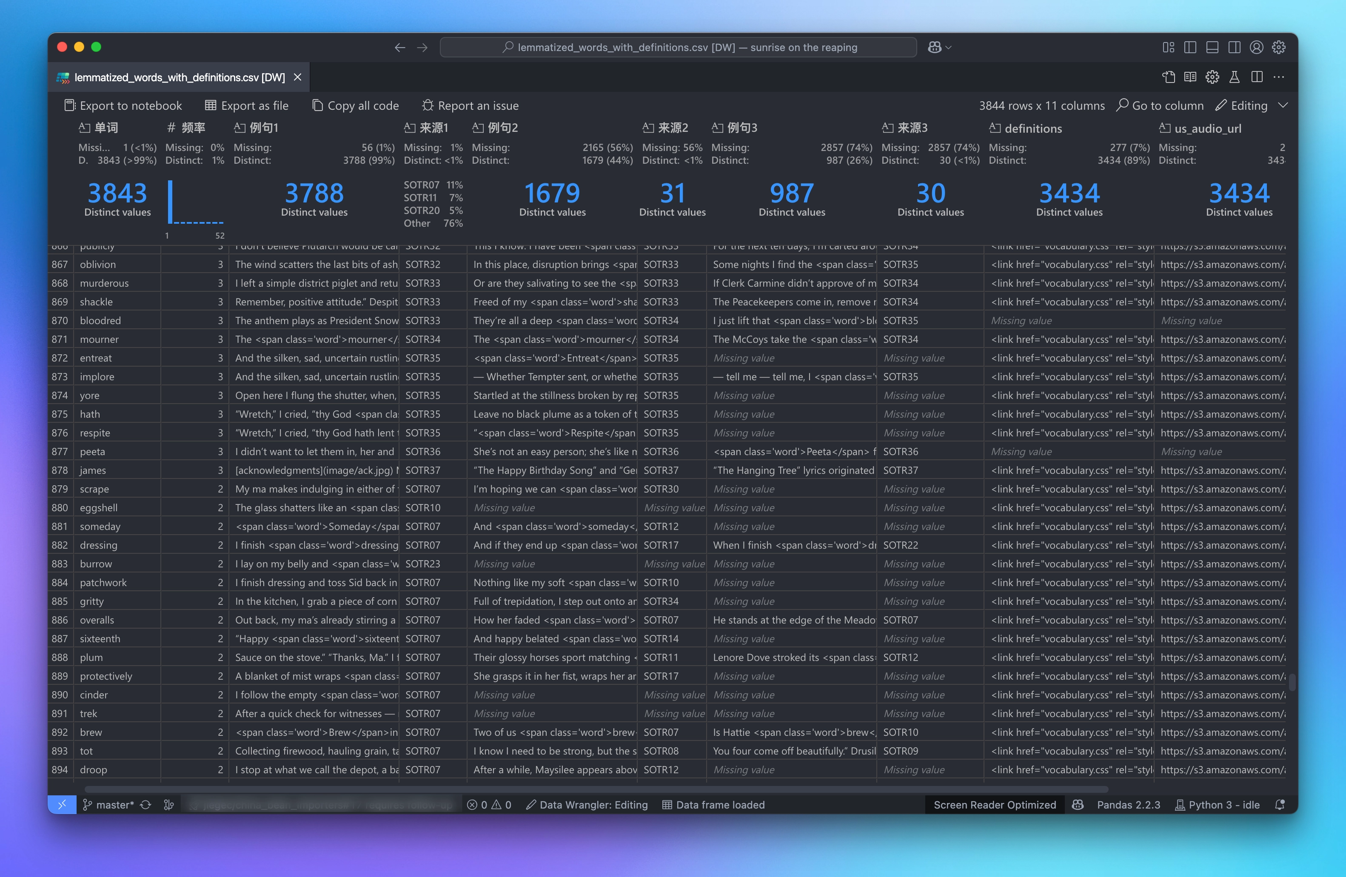Open the more actions ellipsis menu
The width and height of the screenshot is (1346, 877).
tap(1279, 77)
